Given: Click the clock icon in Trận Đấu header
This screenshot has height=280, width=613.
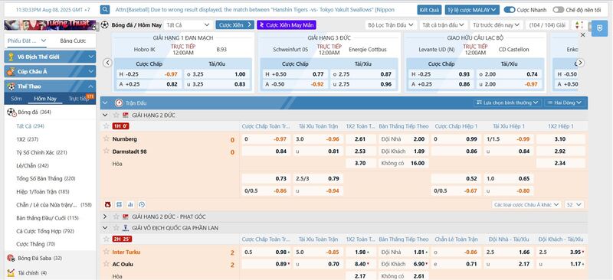Looking at the screenshot, I should coord(119,103).
